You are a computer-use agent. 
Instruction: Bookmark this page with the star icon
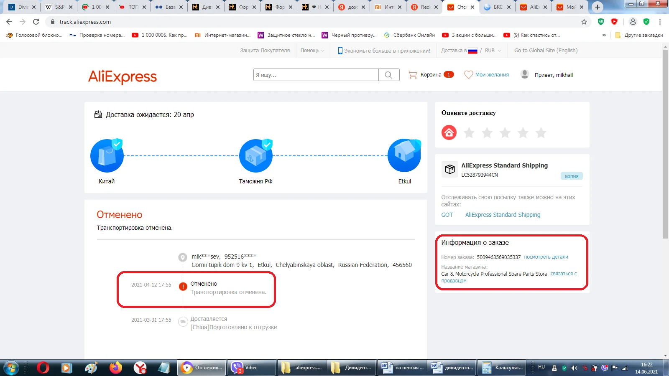pyautogui.click(x=584, y=22)
